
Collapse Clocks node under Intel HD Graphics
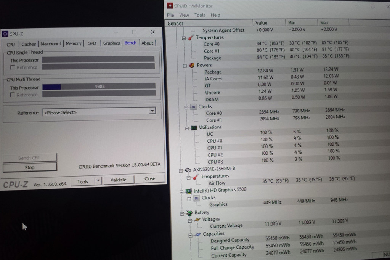click(x=189, y=199)
